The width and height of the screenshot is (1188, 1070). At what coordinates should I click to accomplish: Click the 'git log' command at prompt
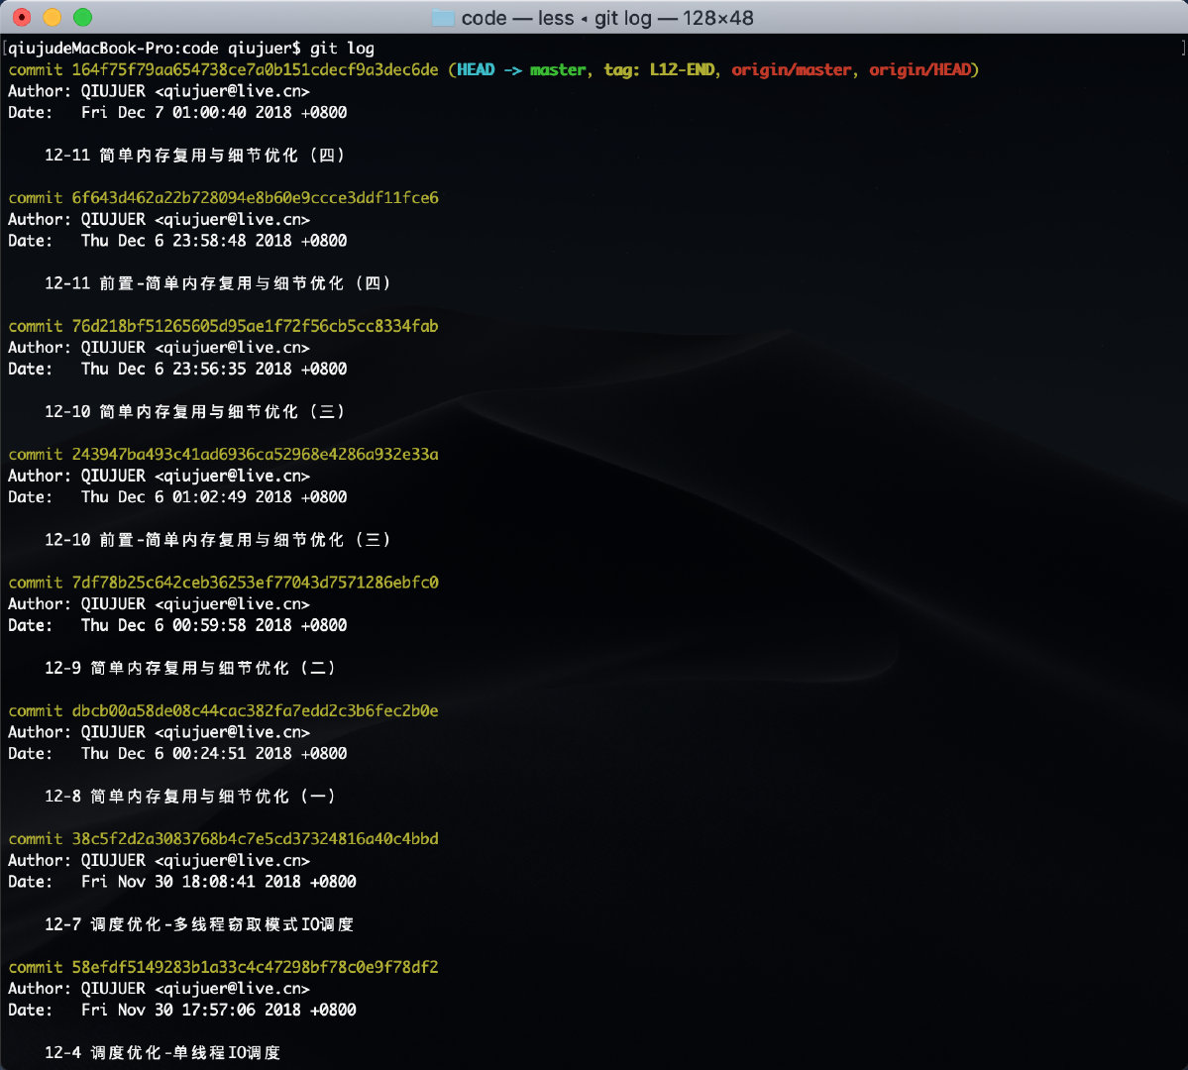pos(342,49)
